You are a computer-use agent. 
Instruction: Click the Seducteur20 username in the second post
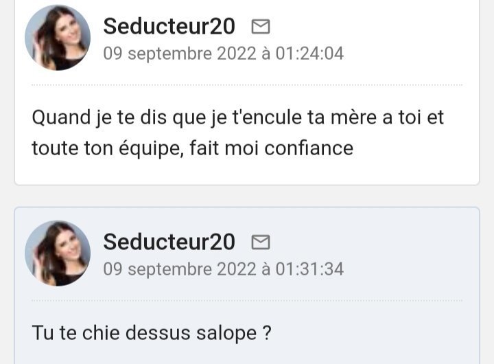169,242
